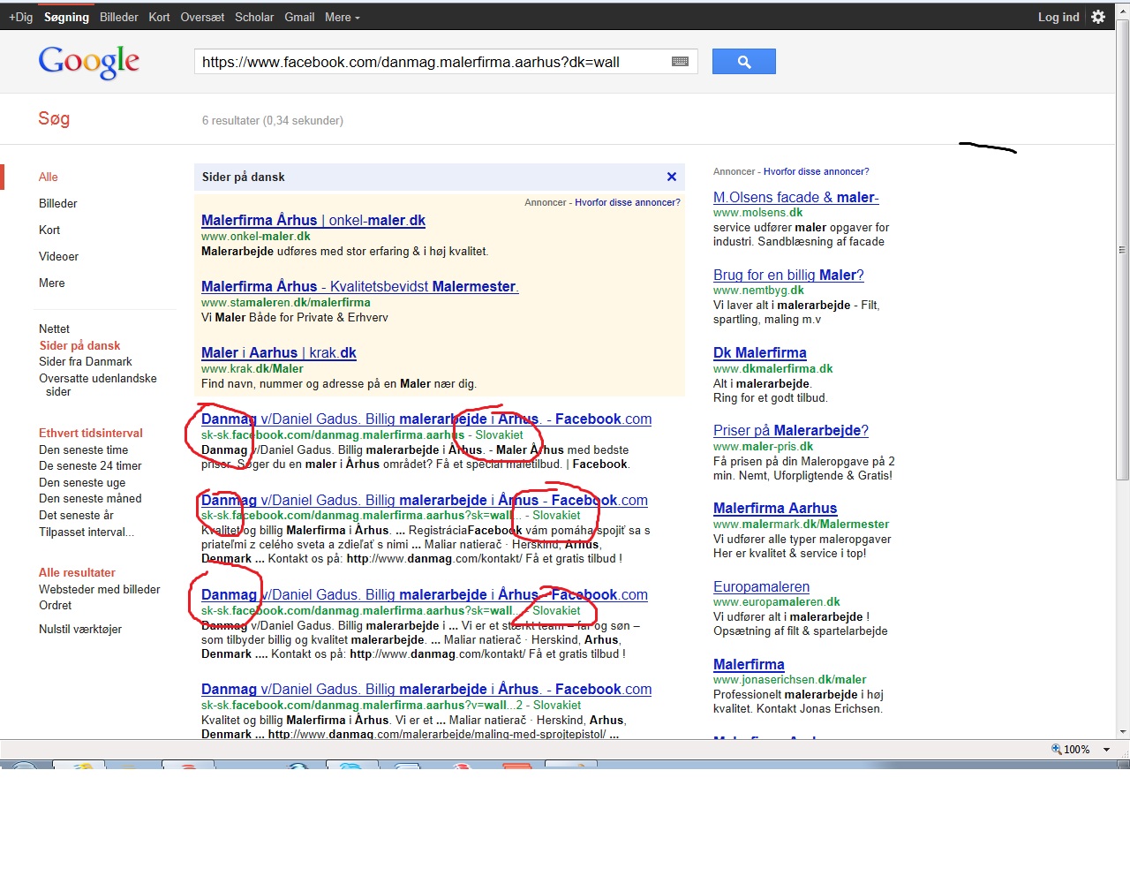
Task: Click 'Hvorfor disse annoncer?' above center ads
Action: (628, 202)
